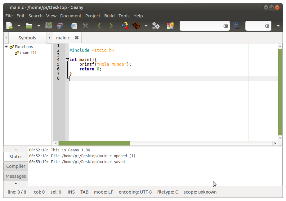Open the View menu
This screenshot has height=201, width=286.
[x=51, y=16]
